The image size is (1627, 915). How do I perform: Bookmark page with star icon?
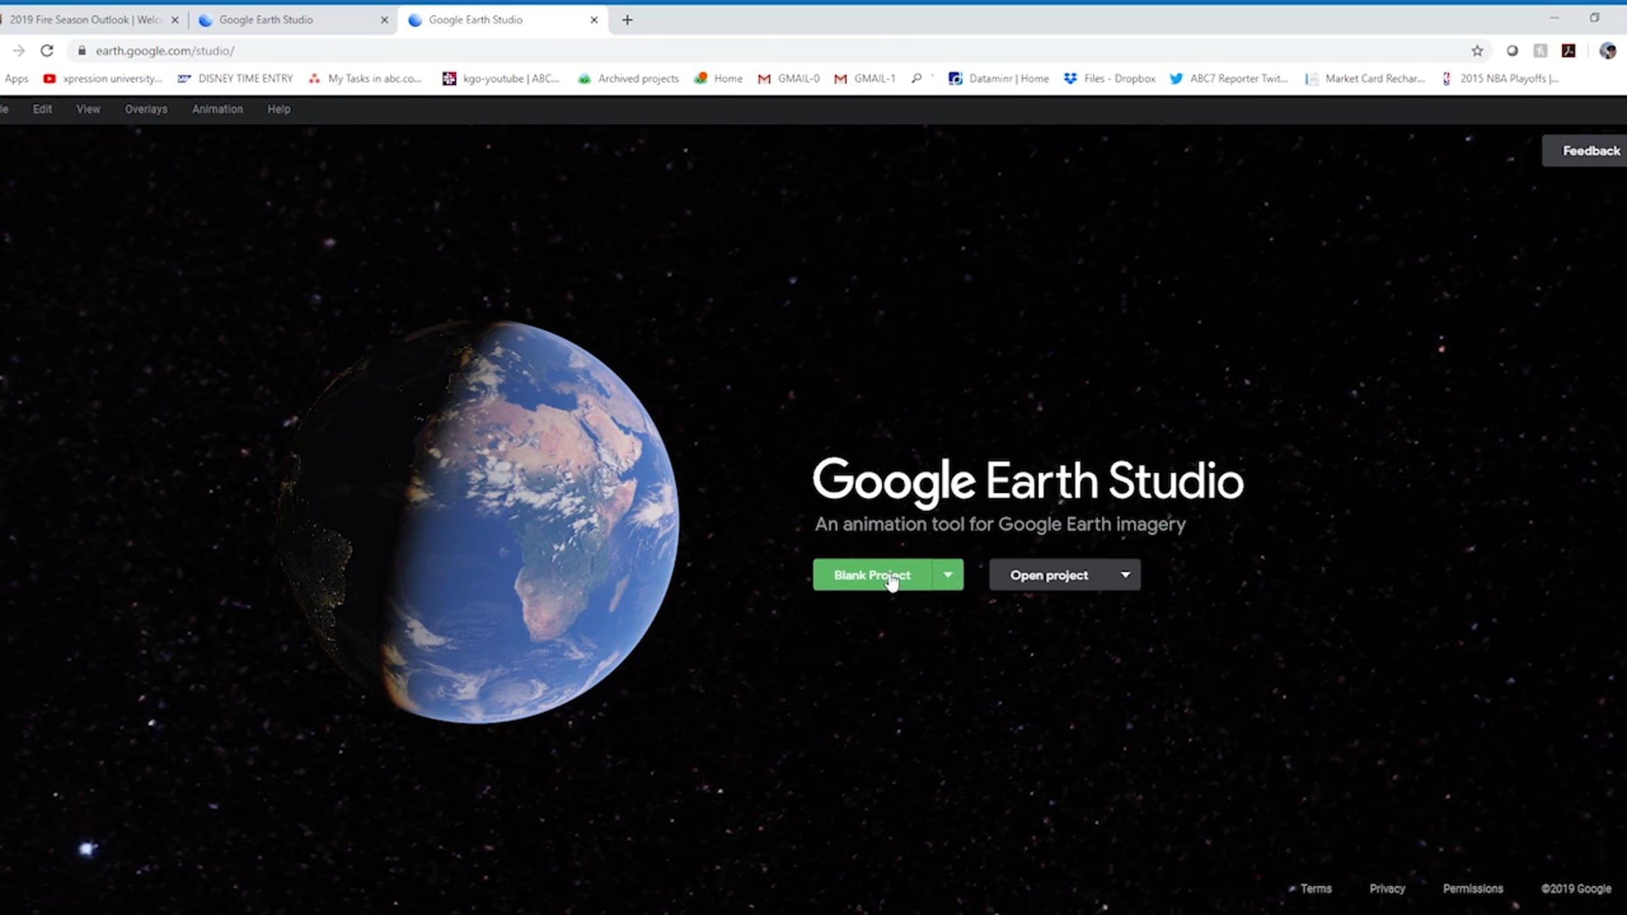1477,51
